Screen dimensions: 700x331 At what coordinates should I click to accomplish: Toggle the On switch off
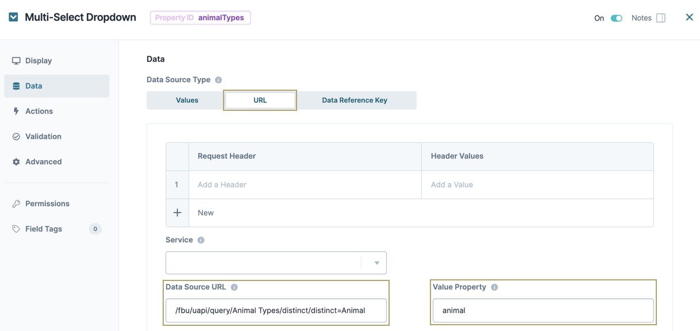click(617, 18)
